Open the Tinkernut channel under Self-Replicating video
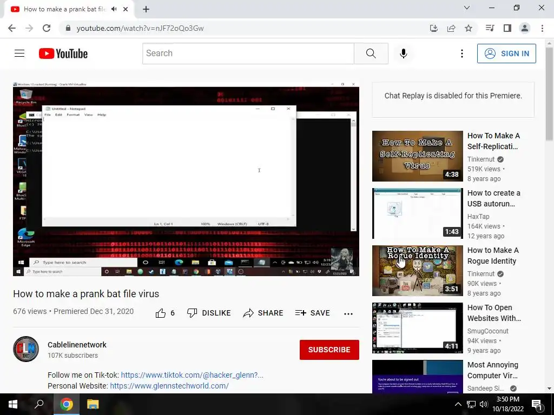Viewport: 554px width, 415px height. point(481,159)
